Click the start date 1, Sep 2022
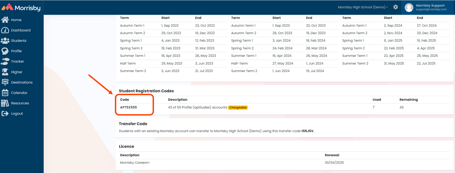 click(171, 26)
